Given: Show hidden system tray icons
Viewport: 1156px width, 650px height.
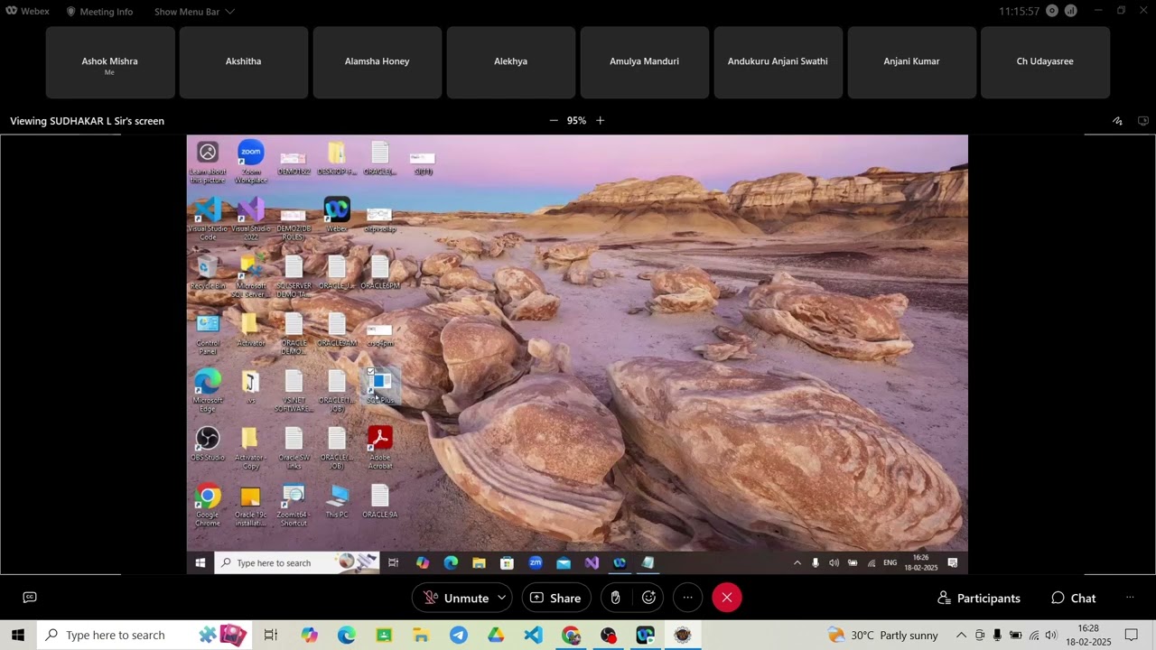Looking at the screenshot, I should [x=961, y=636].
